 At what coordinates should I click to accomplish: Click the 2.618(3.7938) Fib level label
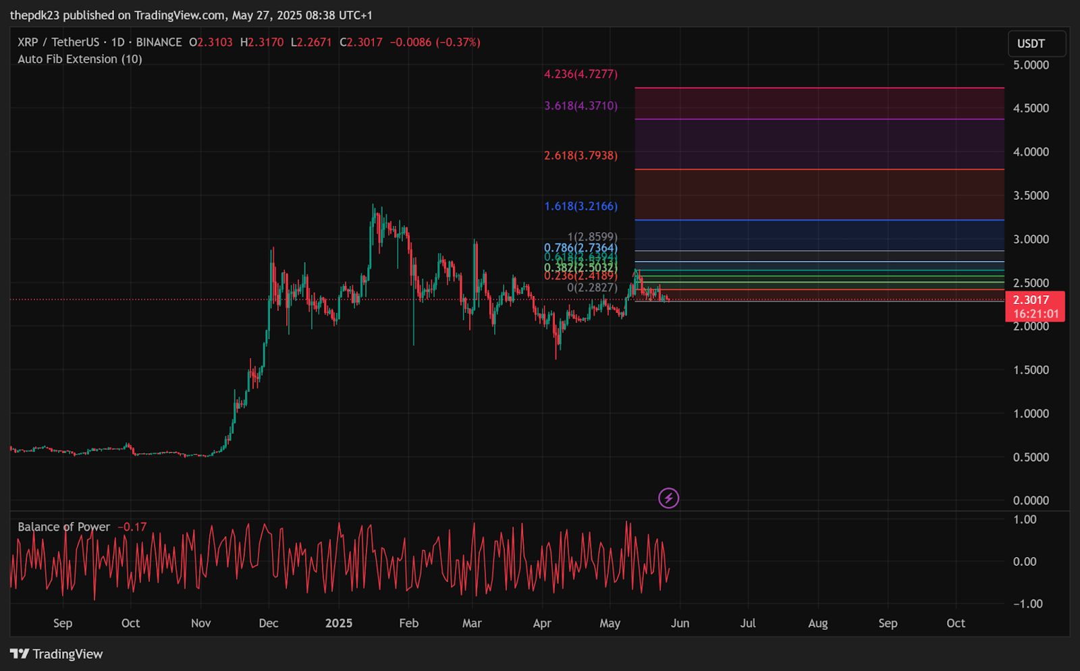(x=580, y=156)
